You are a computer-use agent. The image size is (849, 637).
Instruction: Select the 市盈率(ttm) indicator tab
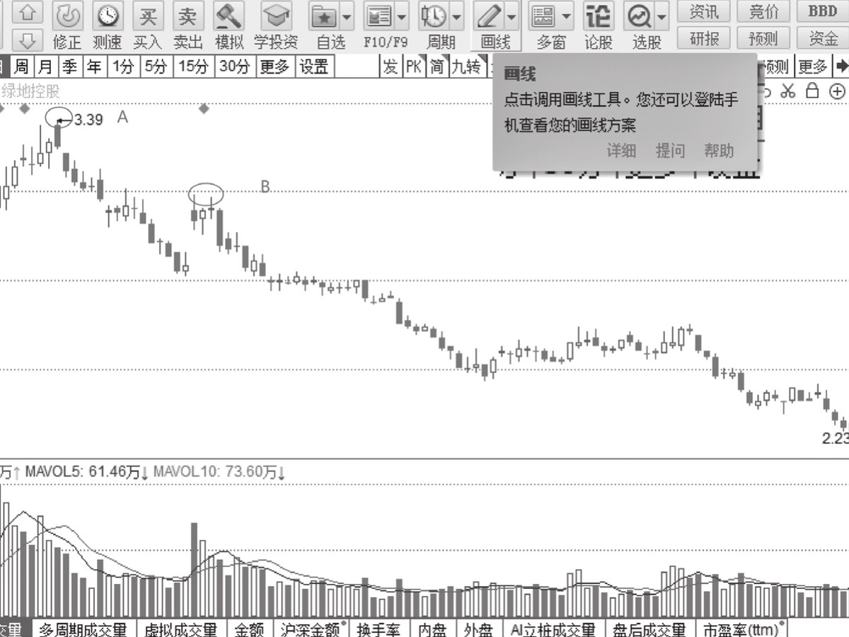743,629
